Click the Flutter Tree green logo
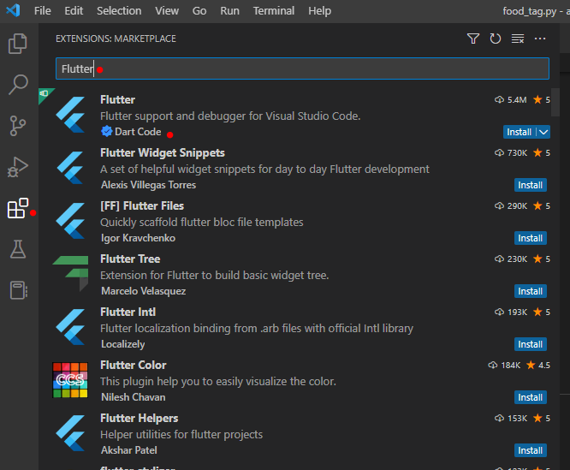570x470 pixels. click(70, 273)
